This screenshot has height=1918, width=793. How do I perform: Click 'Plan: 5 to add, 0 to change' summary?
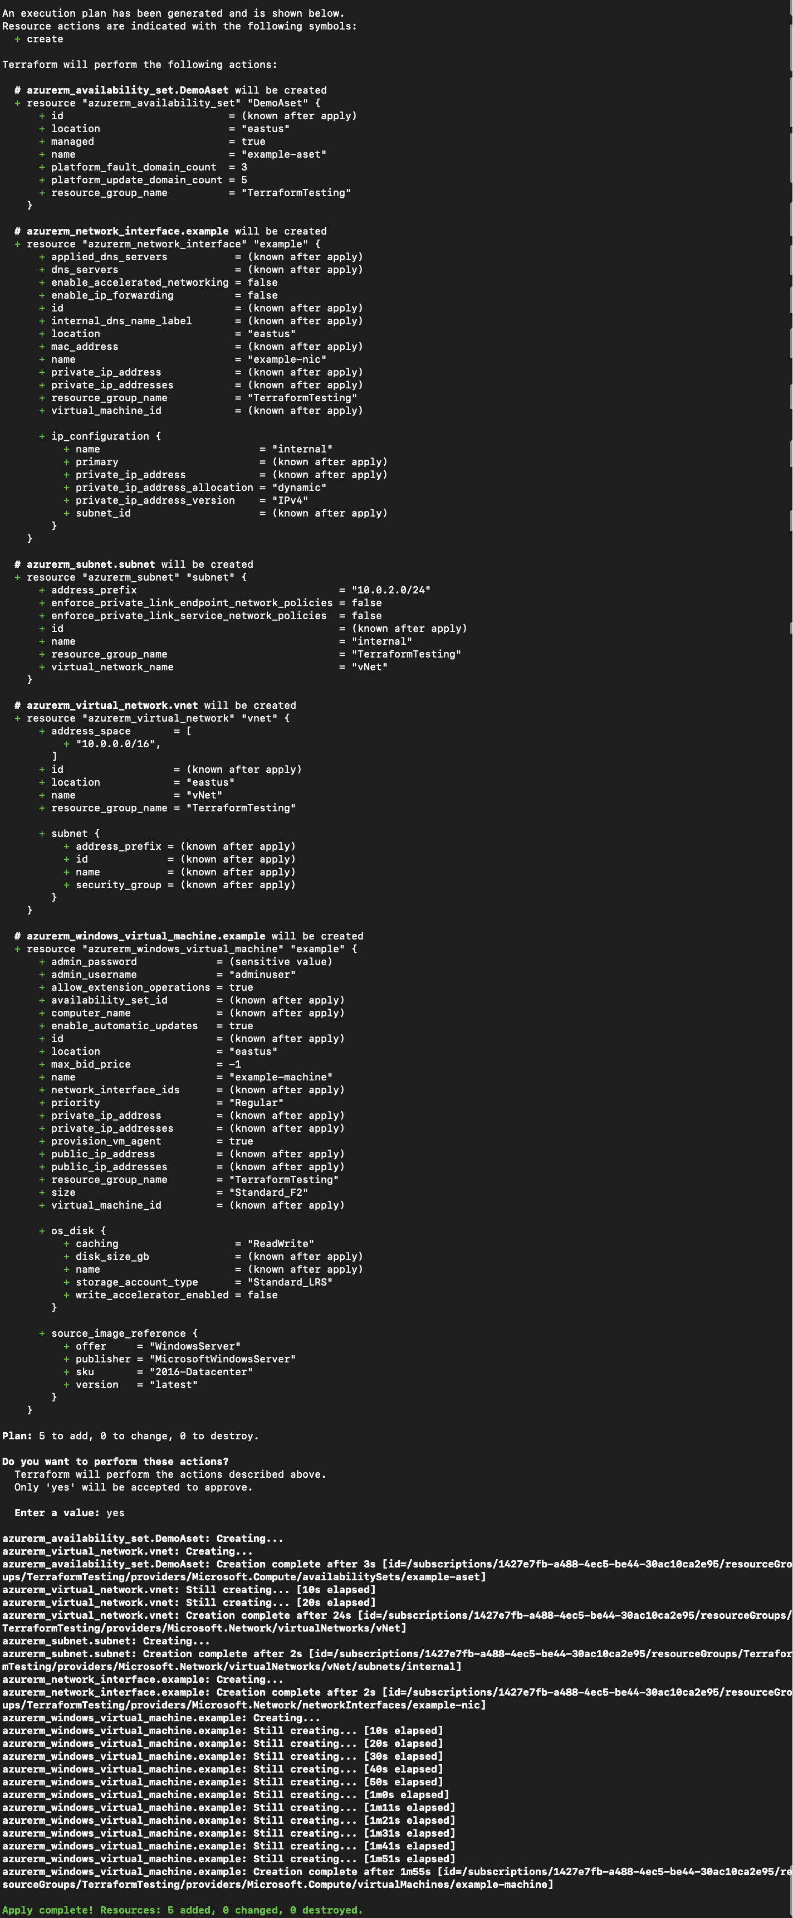[x=130, y=1436]
